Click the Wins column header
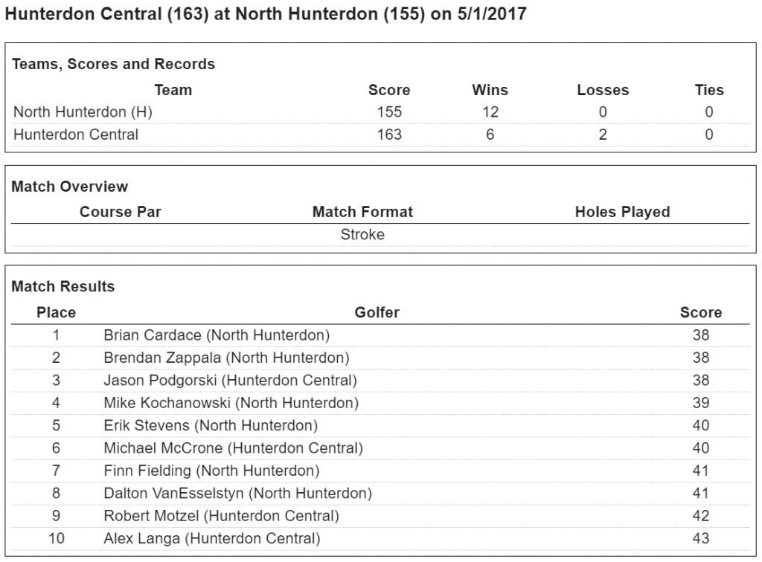This screenshot has height=562, width=762. coord(490,90)
